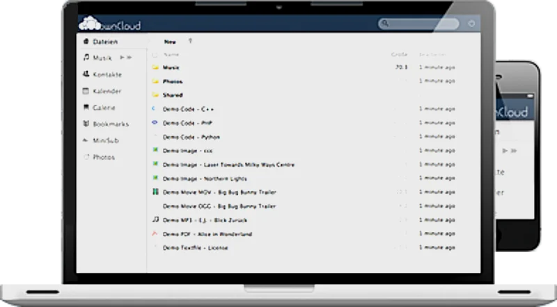Screen dimensions: 557x307
Task: Click the music note icon of Demo MP3
Action: point(155,219)
